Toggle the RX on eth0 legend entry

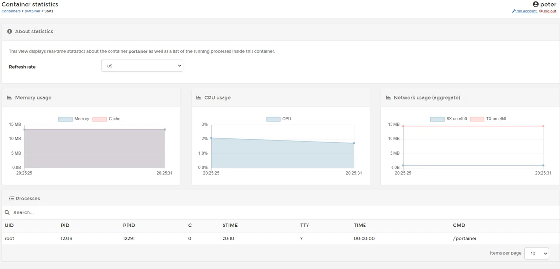tap(448, 119)
